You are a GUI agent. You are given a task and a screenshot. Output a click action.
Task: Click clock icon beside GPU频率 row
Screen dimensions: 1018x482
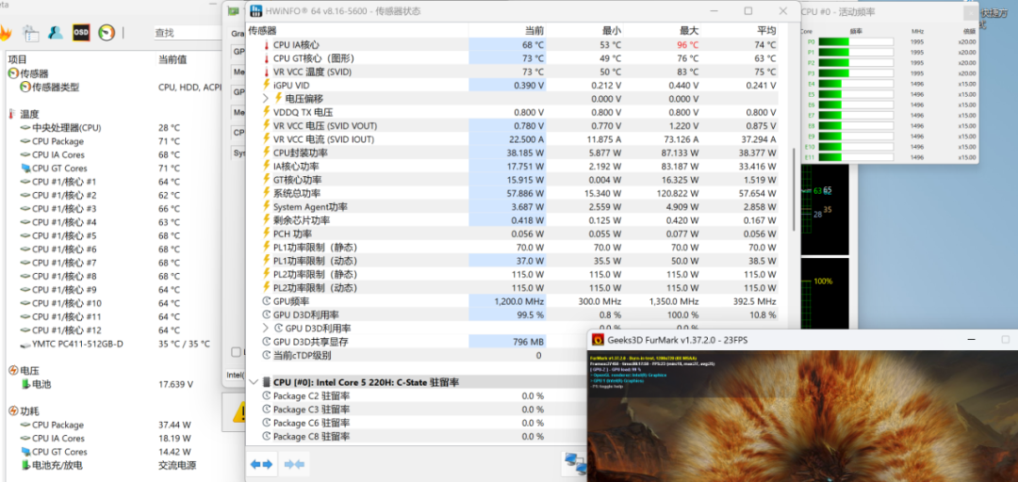[x=266, y=301]
